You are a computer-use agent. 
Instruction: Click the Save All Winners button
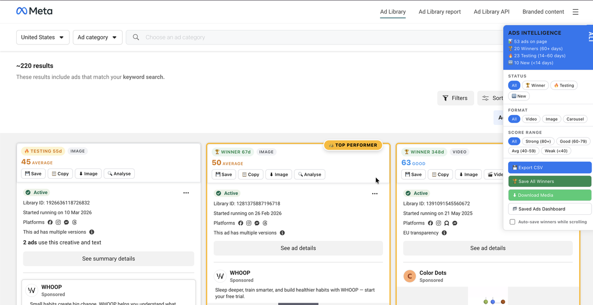[550, 181]
